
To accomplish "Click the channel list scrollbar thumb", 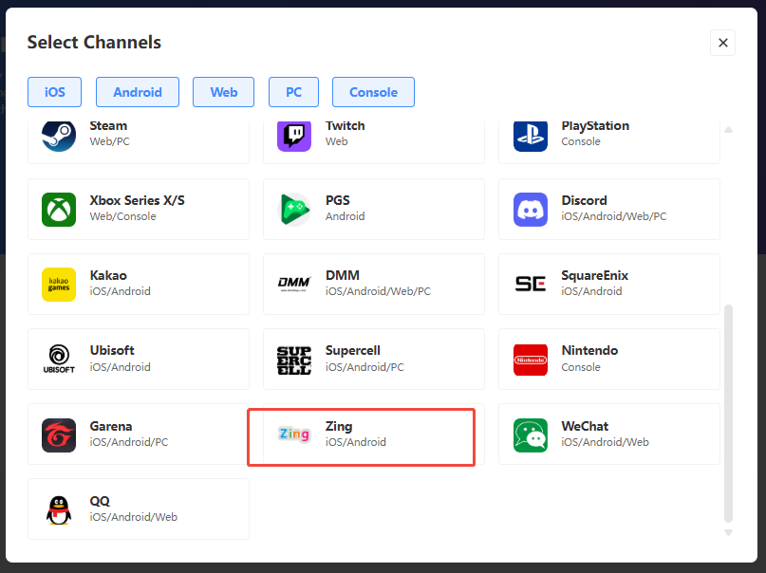I will 728,414.
